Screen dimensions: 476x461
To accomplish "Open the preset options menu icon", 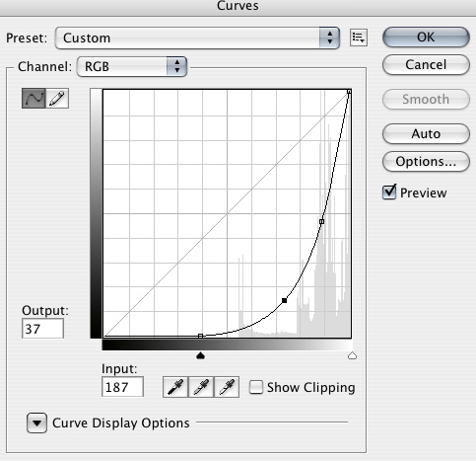I will point(359,38).
